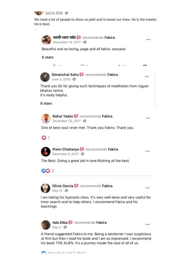Open three-dot menu on Ada Diba's review
Screen dimensions: 188x267
(x=147, y=224)
